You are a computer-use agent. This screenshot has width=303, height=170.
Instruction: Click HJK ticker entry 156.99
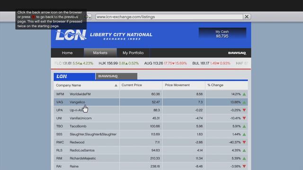pos(119,63)
